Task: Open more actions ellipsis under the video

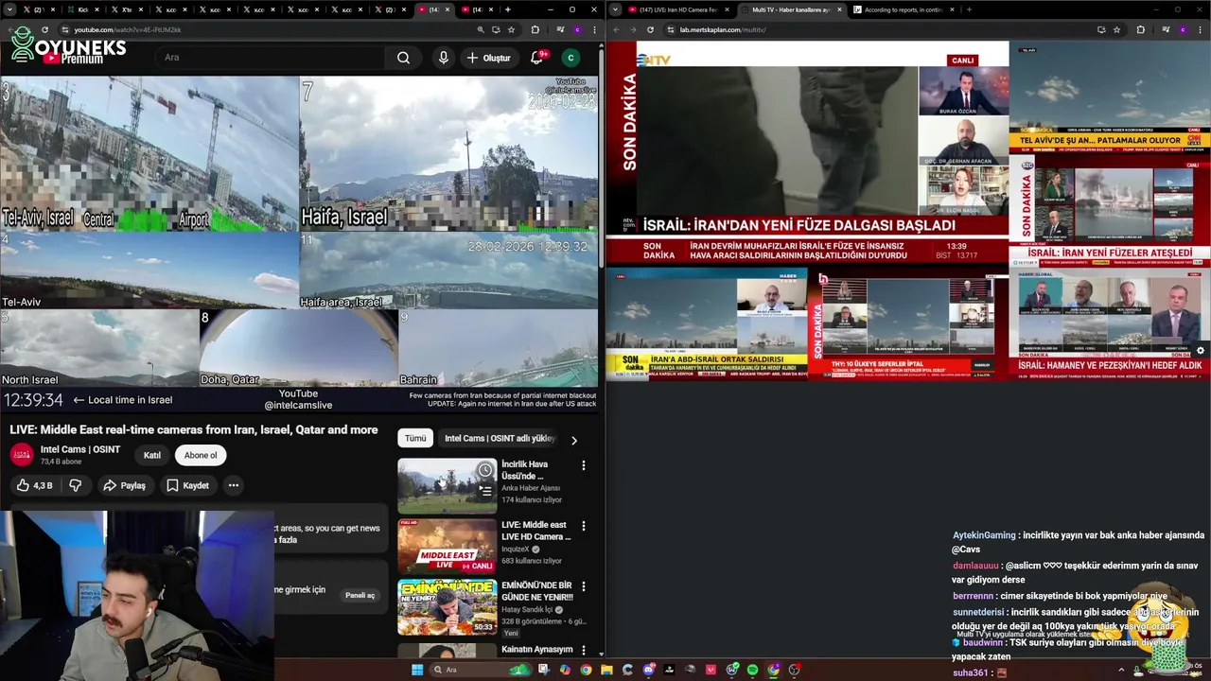Action: pos(233,485)
